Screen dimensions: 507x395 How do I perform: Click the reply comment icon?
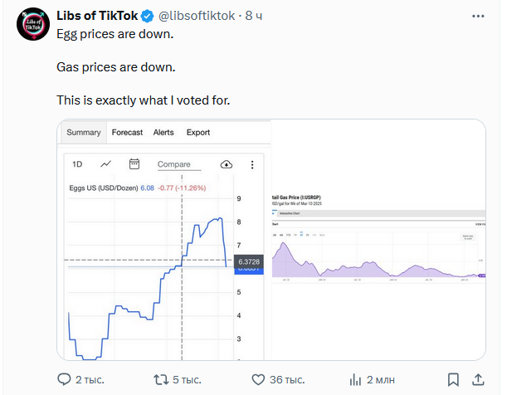tap(65, 379)
